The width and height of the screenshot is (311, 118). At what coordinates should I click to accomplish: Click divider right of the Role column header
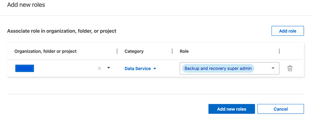[x=279, y=51]
